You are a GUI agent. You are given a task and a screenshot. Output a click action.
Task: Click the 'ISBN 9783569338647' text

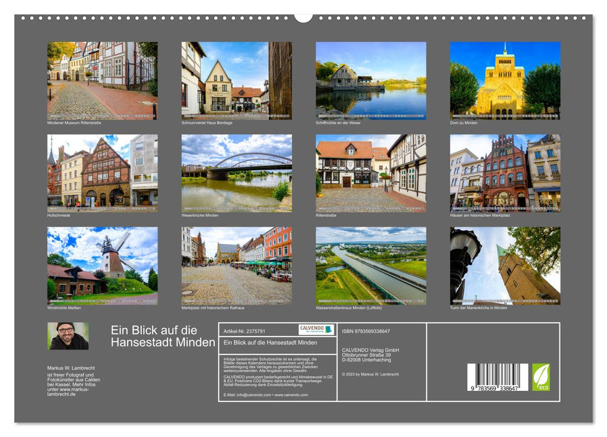click(366, 331)
